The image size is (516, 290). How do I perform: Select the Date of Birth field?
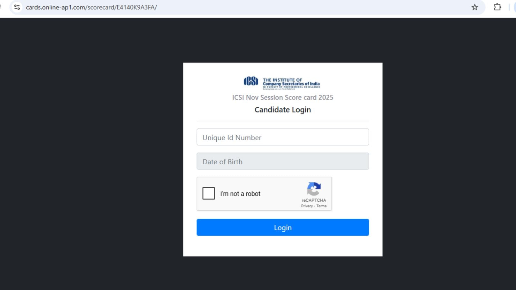pyautogui.click(x=283, y=161)
